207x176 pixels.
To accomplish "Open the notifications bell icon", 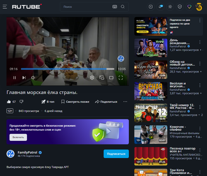I will pos(161,7).
